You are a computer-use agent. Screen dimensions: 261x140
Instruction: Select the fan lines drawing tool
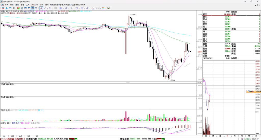61,8
